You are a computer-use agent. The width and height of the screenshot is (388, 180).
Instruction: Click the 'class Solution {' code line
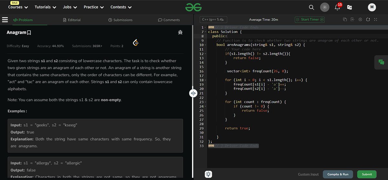coord(225,32)
